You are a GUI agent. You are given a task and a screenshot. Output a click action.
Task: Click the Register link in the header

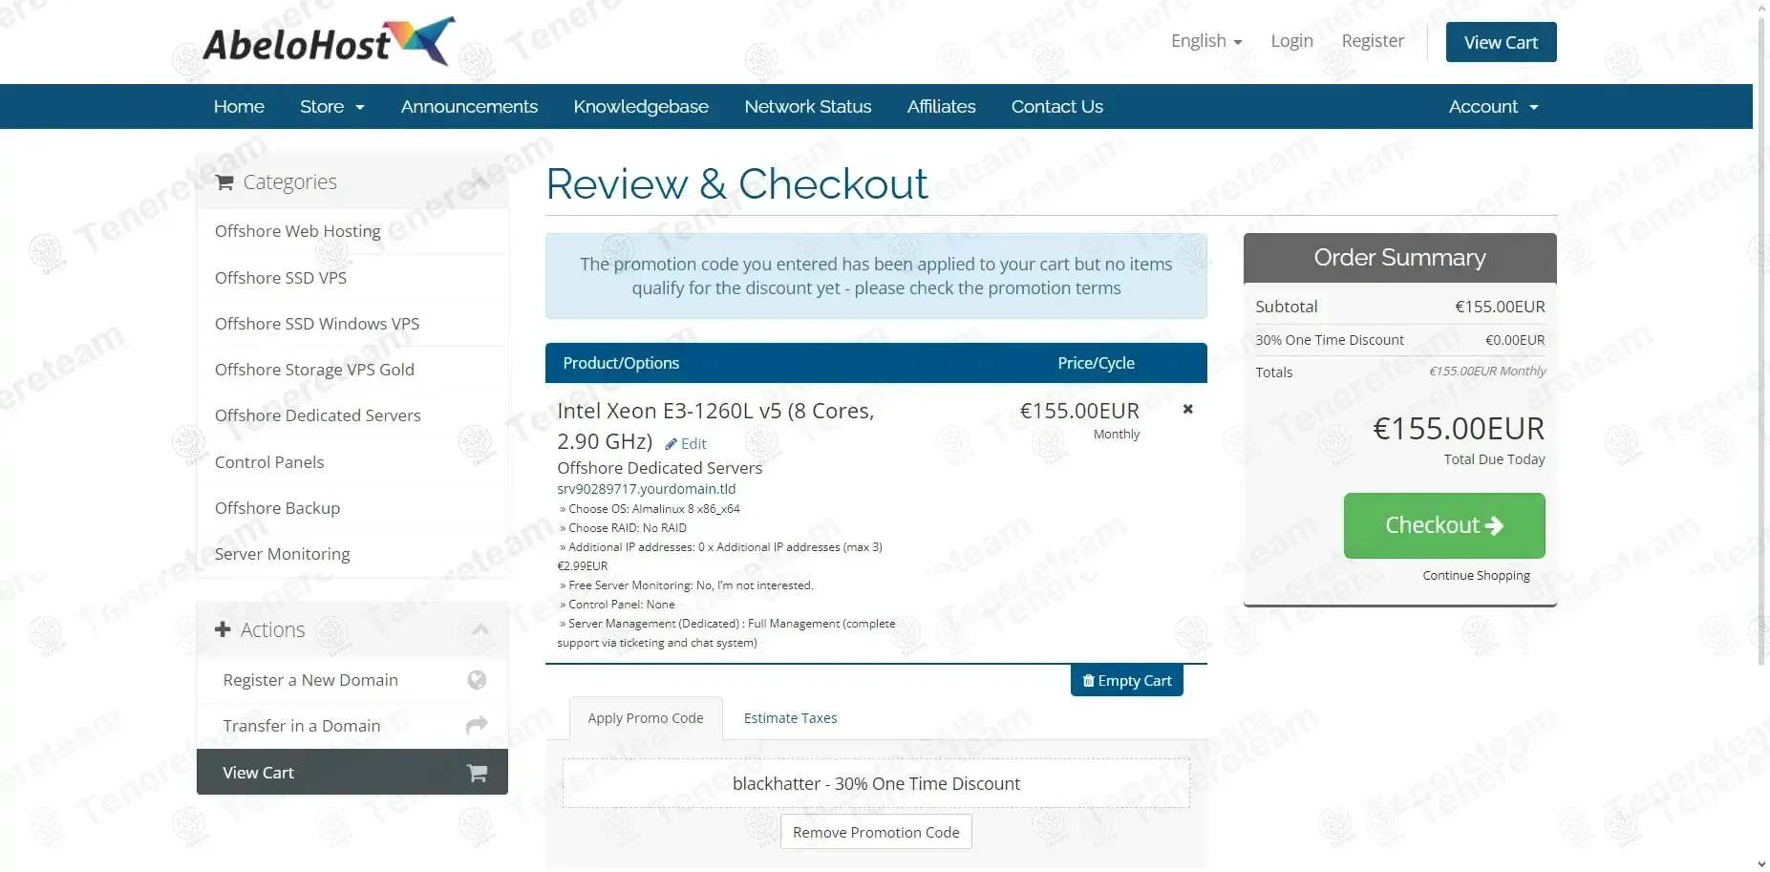tap(1373, 41)
